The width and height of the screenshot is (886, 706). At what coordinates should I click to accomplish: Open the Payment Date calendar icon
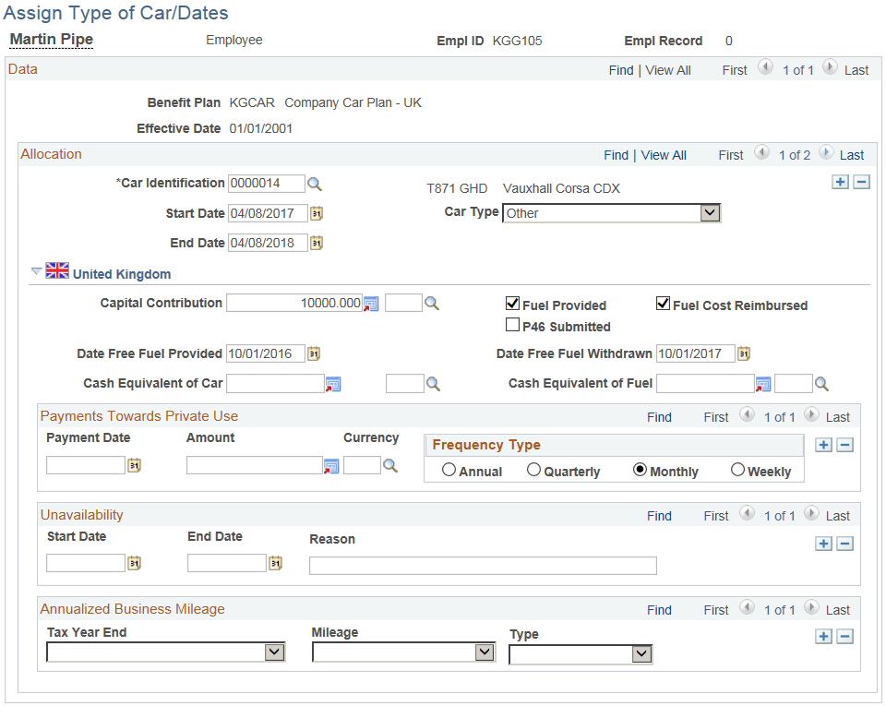[x=134, y=465]
